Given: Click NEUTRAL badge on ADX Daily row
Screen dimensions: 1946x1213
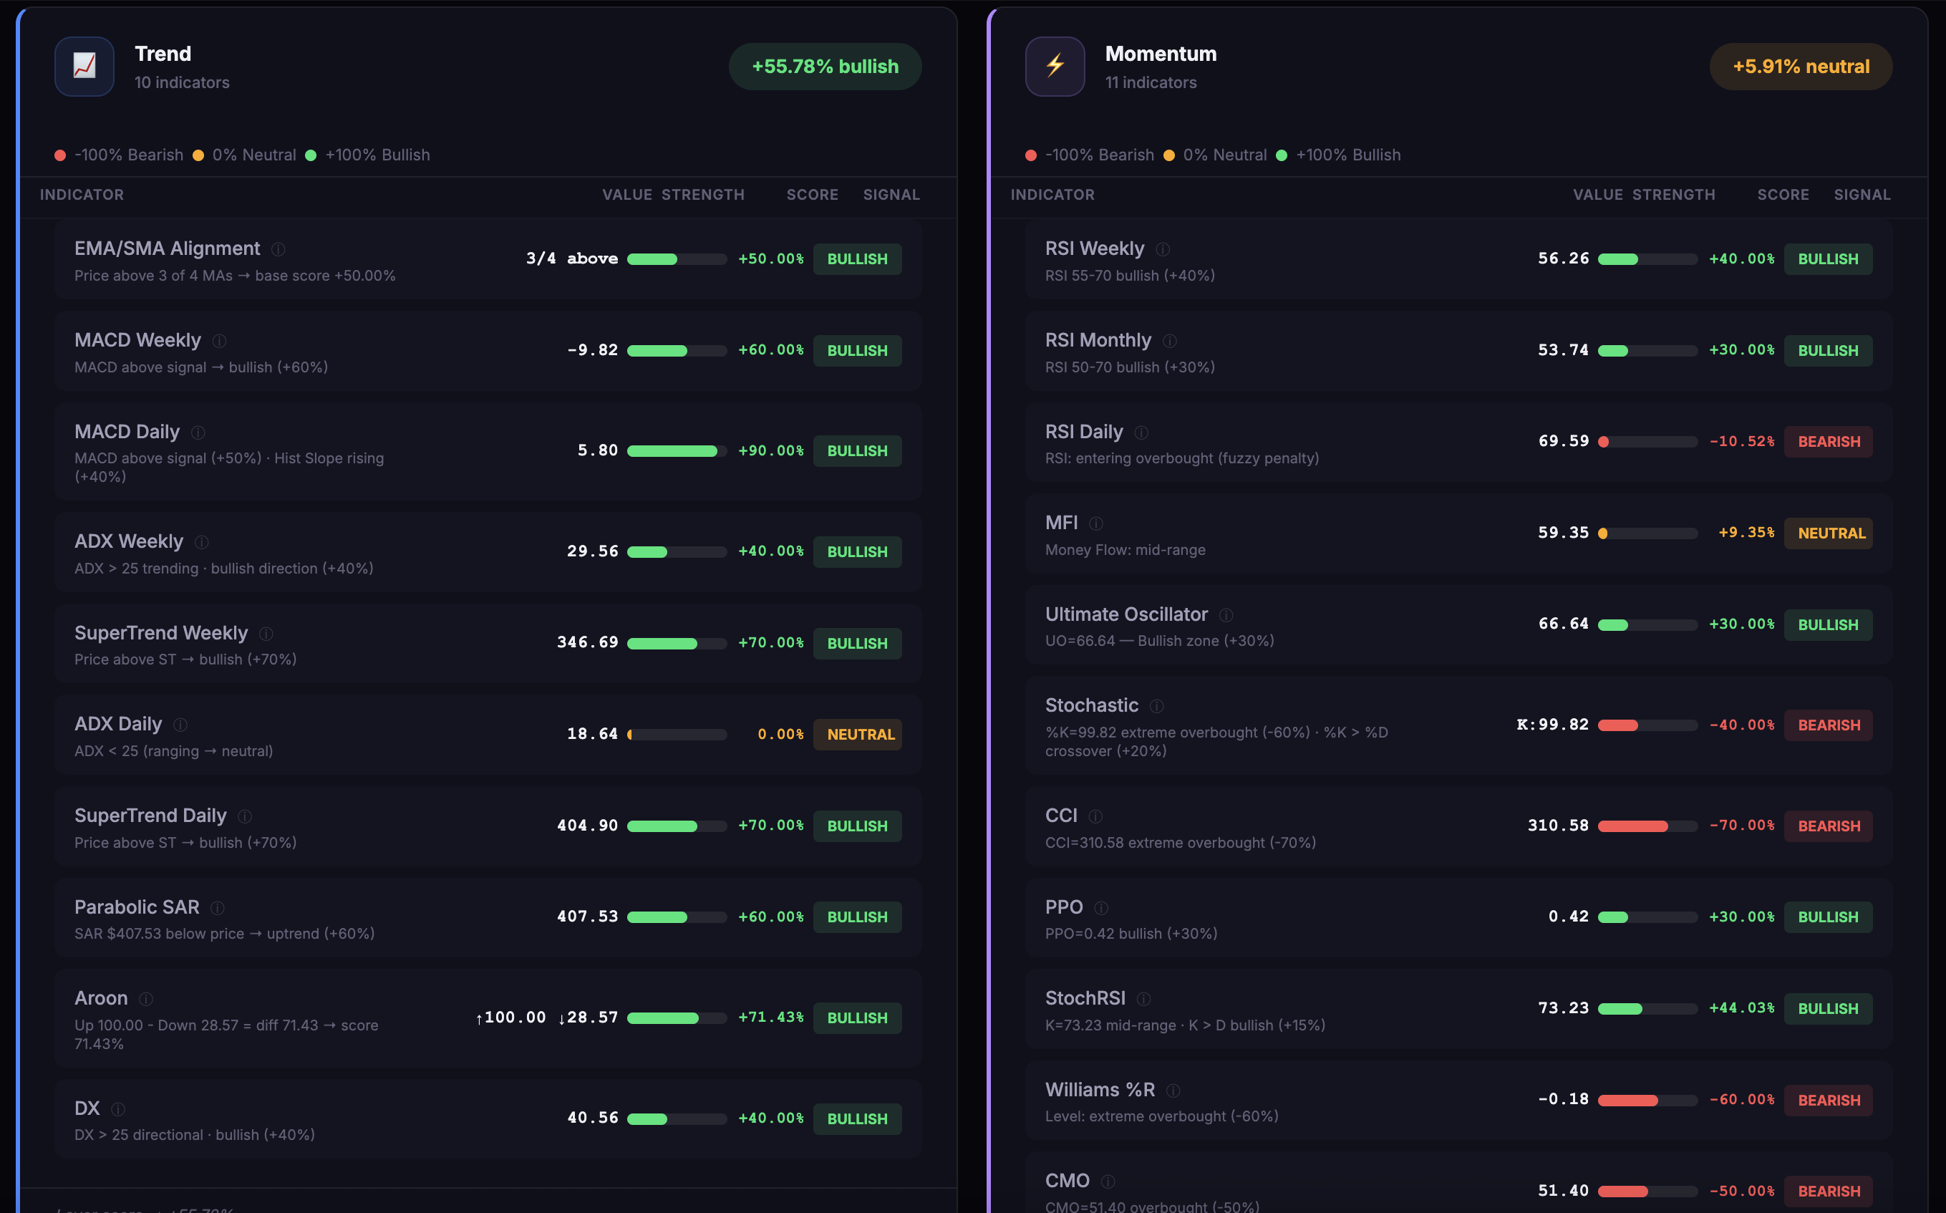Looking at the screenshot, I should pos(858,734).
